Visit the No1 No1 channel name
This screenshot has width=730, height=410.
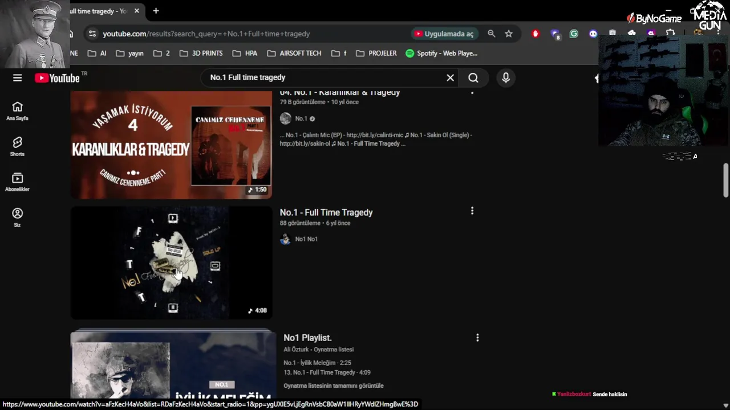pos(306,239)
